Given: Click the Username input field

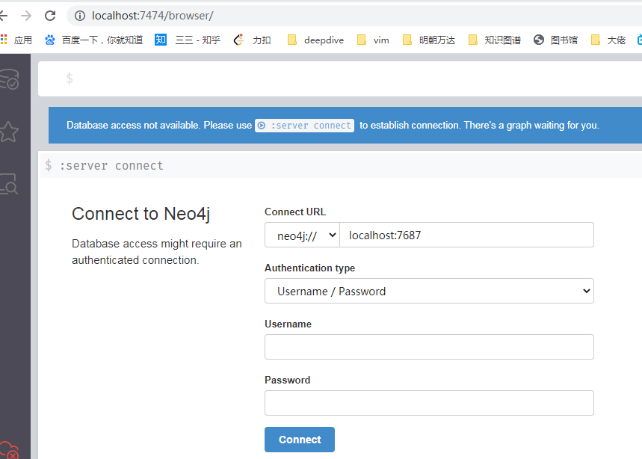Looking at the screenshot, I should [429, 346].
